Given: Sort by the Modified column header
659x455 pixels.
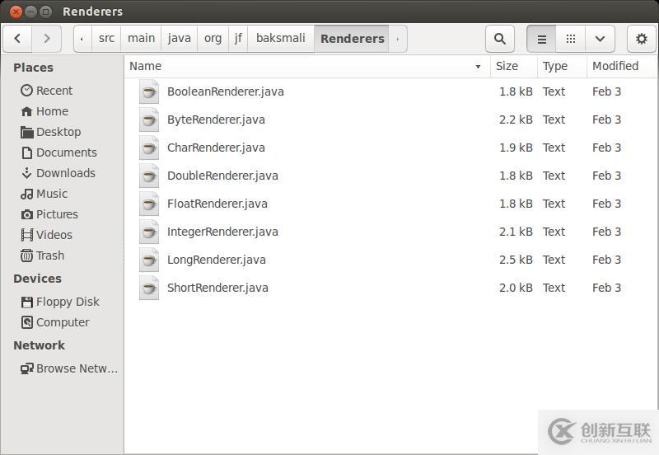Looking at the screenshot, I should point(615,66).
